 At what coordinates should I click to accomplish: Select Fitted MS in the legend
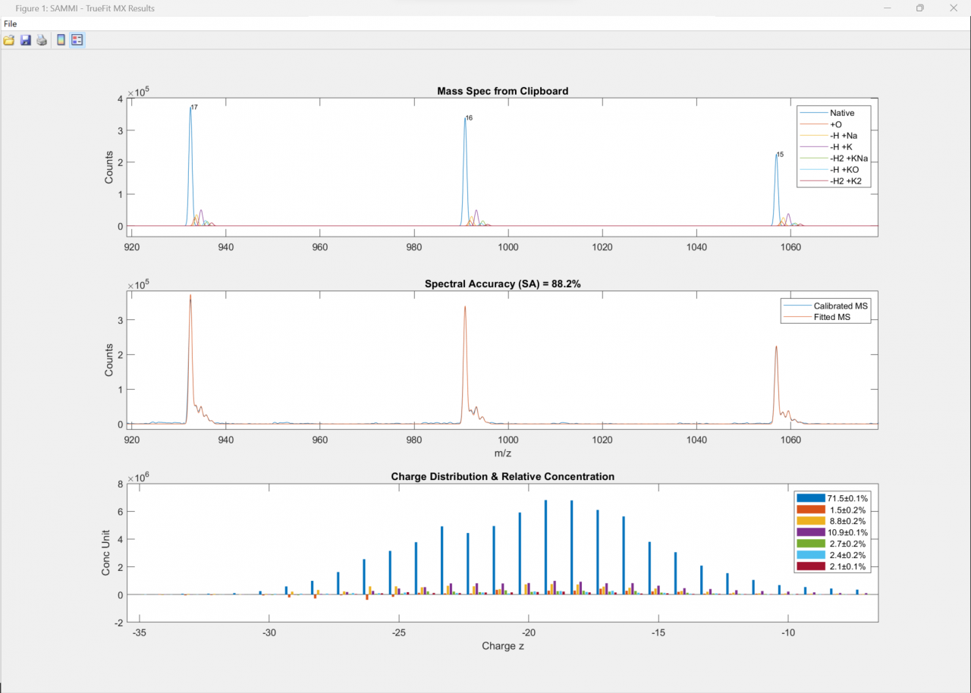pyautogui.click(x=831, y=317)
